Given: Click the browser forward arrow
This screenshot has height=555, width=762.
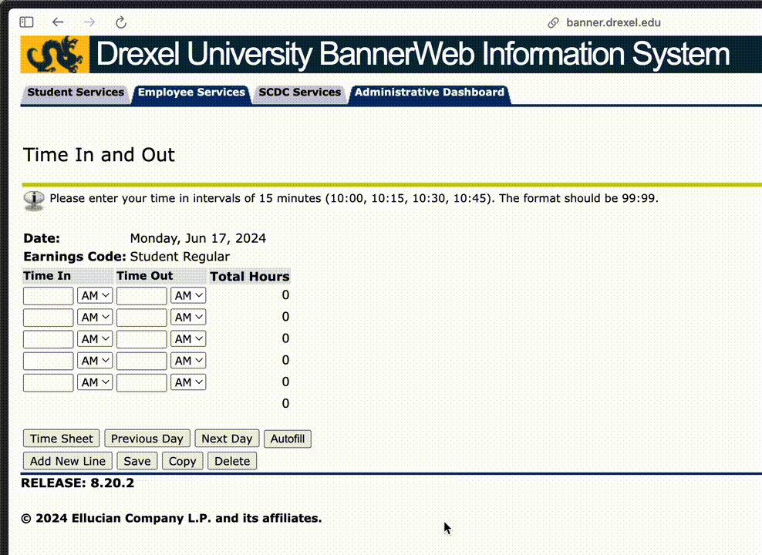Looking at the screenshot, I should [89, 22].
